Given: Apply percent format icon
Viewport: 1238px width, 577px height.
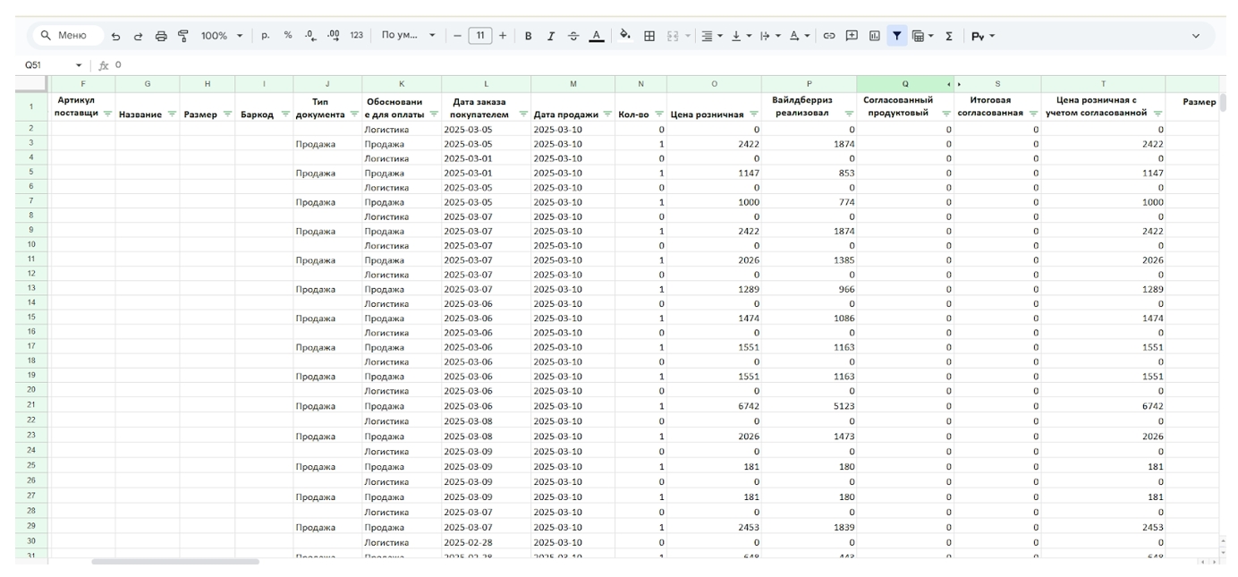Looking at the screenshot, I should [288, 36].
